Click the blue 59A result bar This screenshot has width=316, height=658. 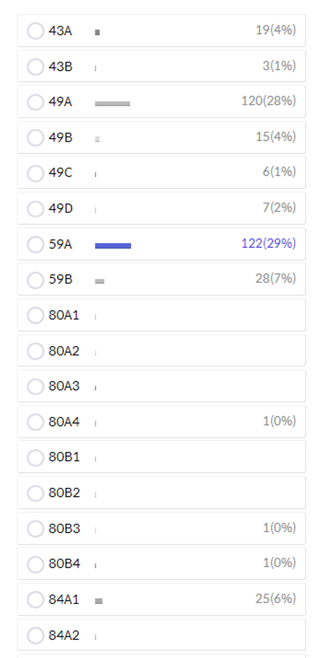(x=113, y=246)
